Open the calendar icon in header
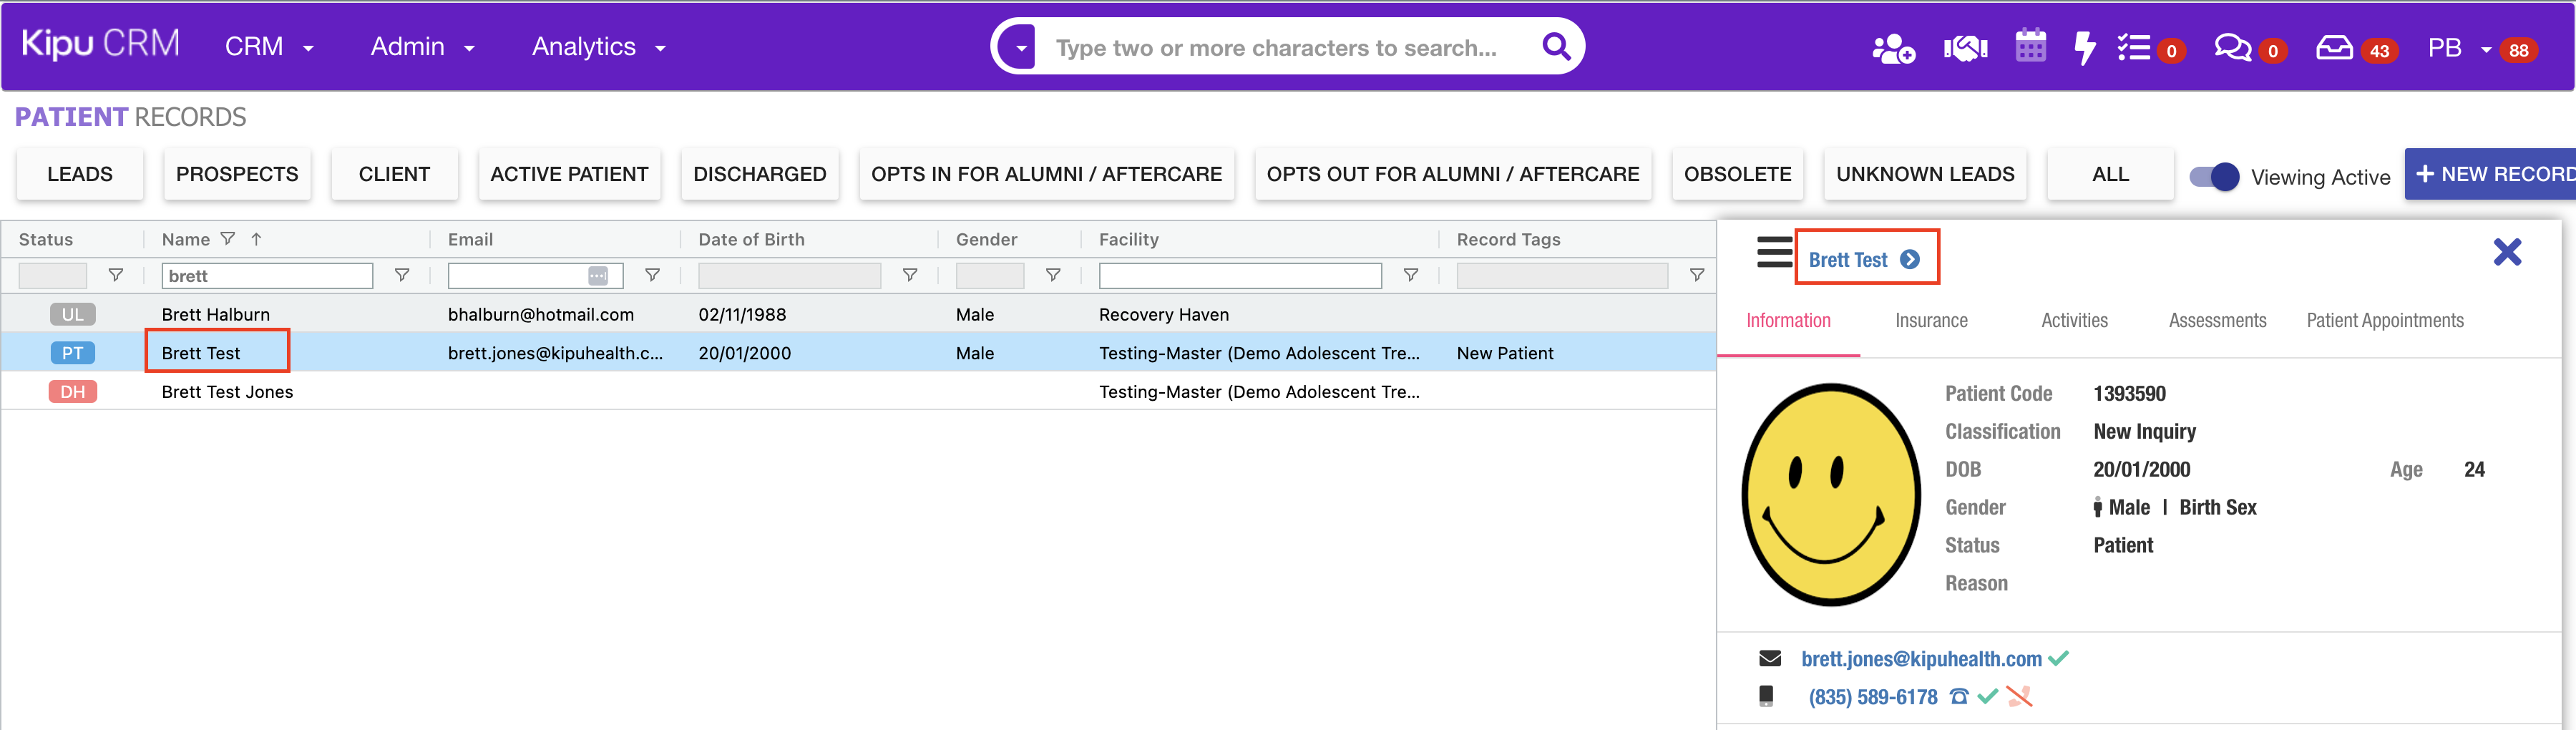 click(x=2030, y=47)
